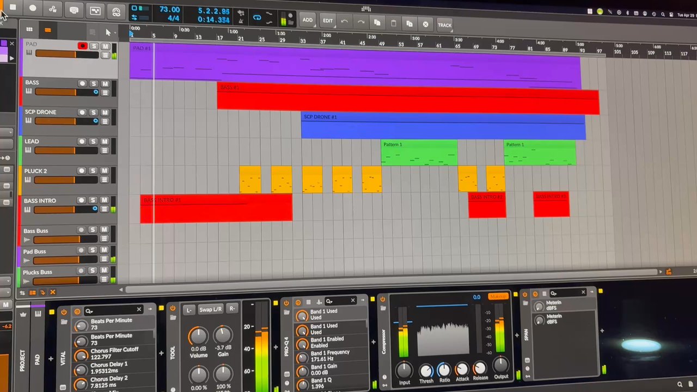Viewport: 697px width, 392px height.
Task: Click the stop button in the transport
Action: point(13,8)
